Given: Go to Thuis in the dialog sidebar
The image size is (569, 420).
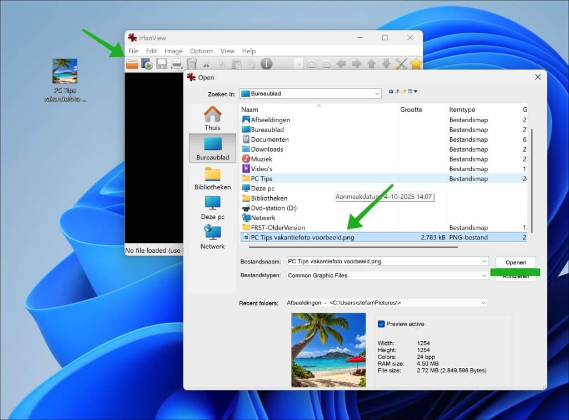Looking at the screenshot, I should click(x=213, y=118).
